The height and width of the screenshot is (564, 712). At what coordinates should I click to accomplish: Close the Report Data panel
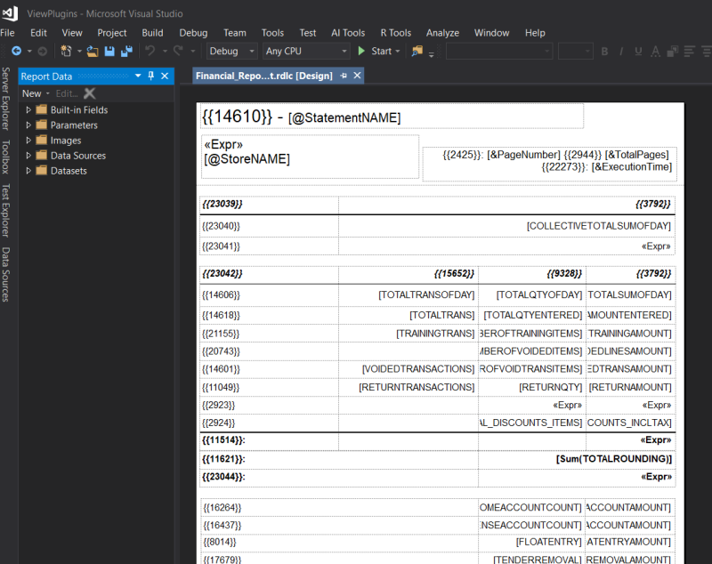[165, 76]
